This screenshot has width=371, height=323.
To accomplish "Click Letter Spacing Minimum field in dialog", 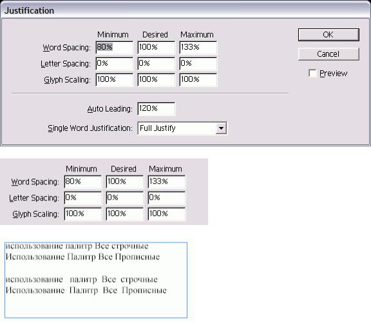I will pyautogui.click(x=115, y=63).
